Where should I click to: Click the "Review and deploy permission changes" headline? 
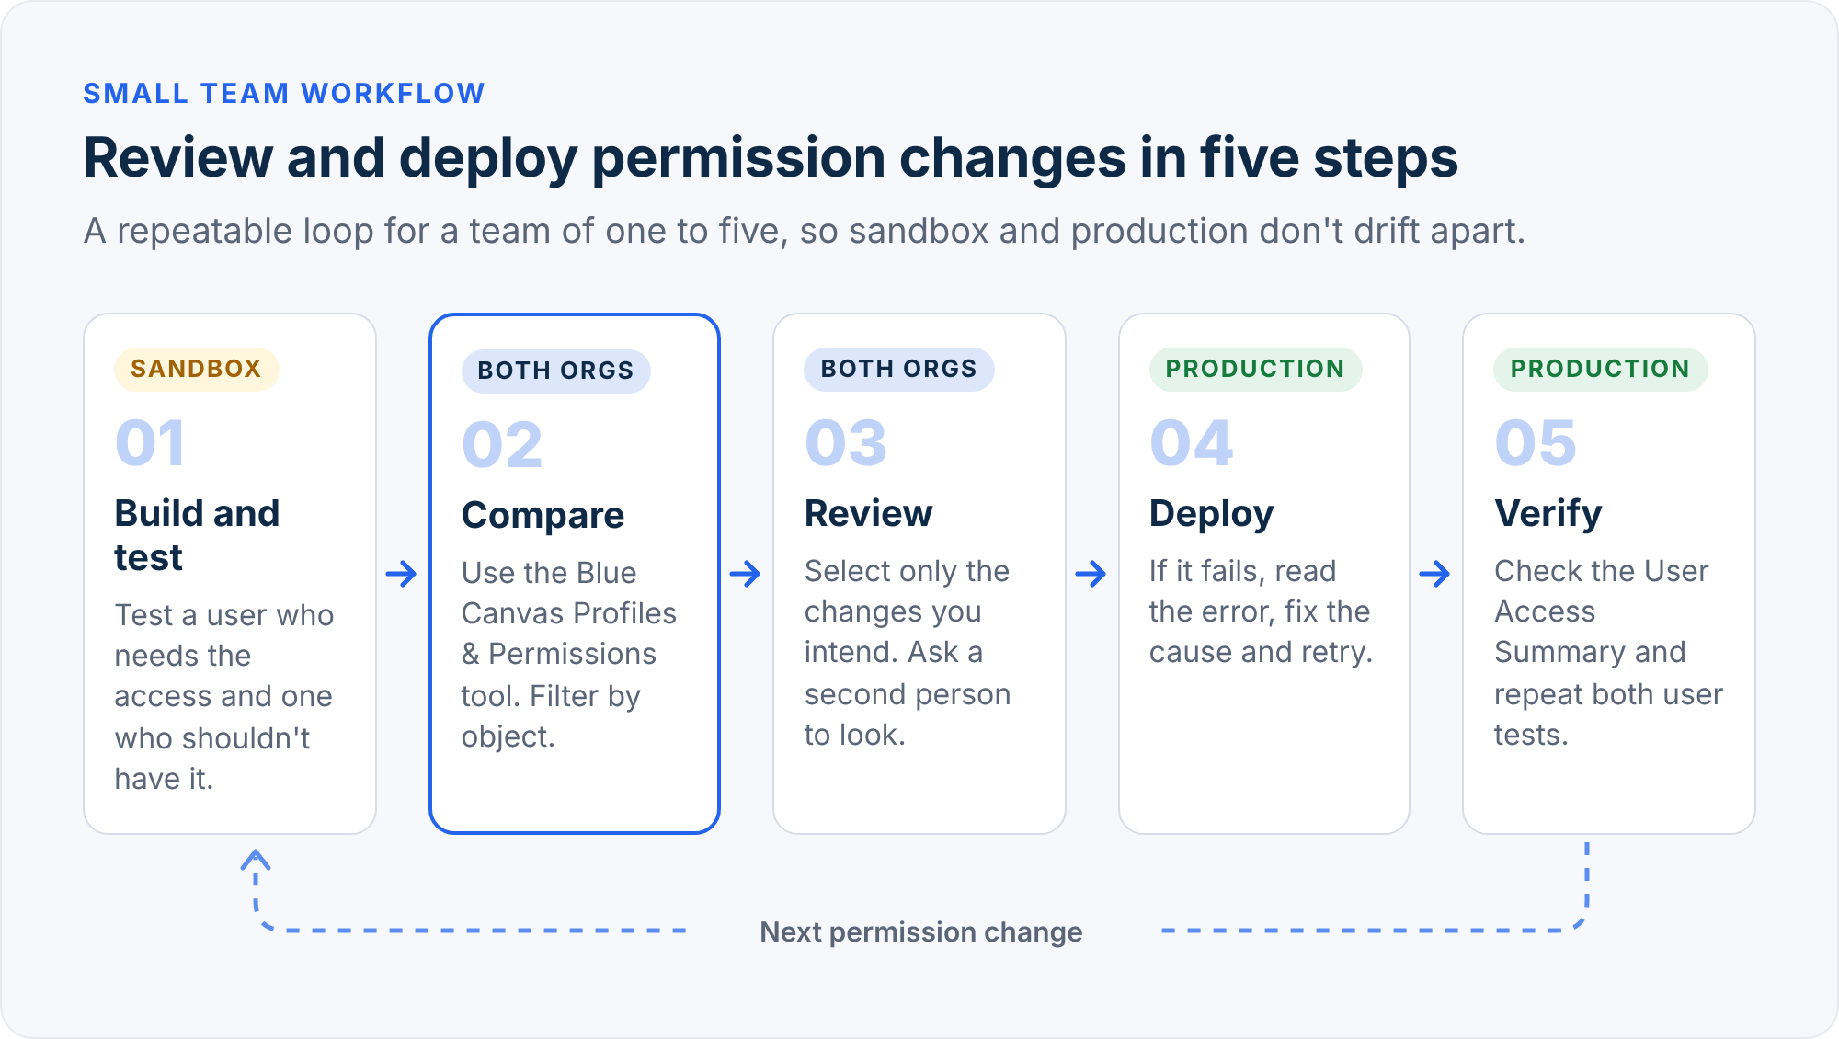click(x=771, y=158)
